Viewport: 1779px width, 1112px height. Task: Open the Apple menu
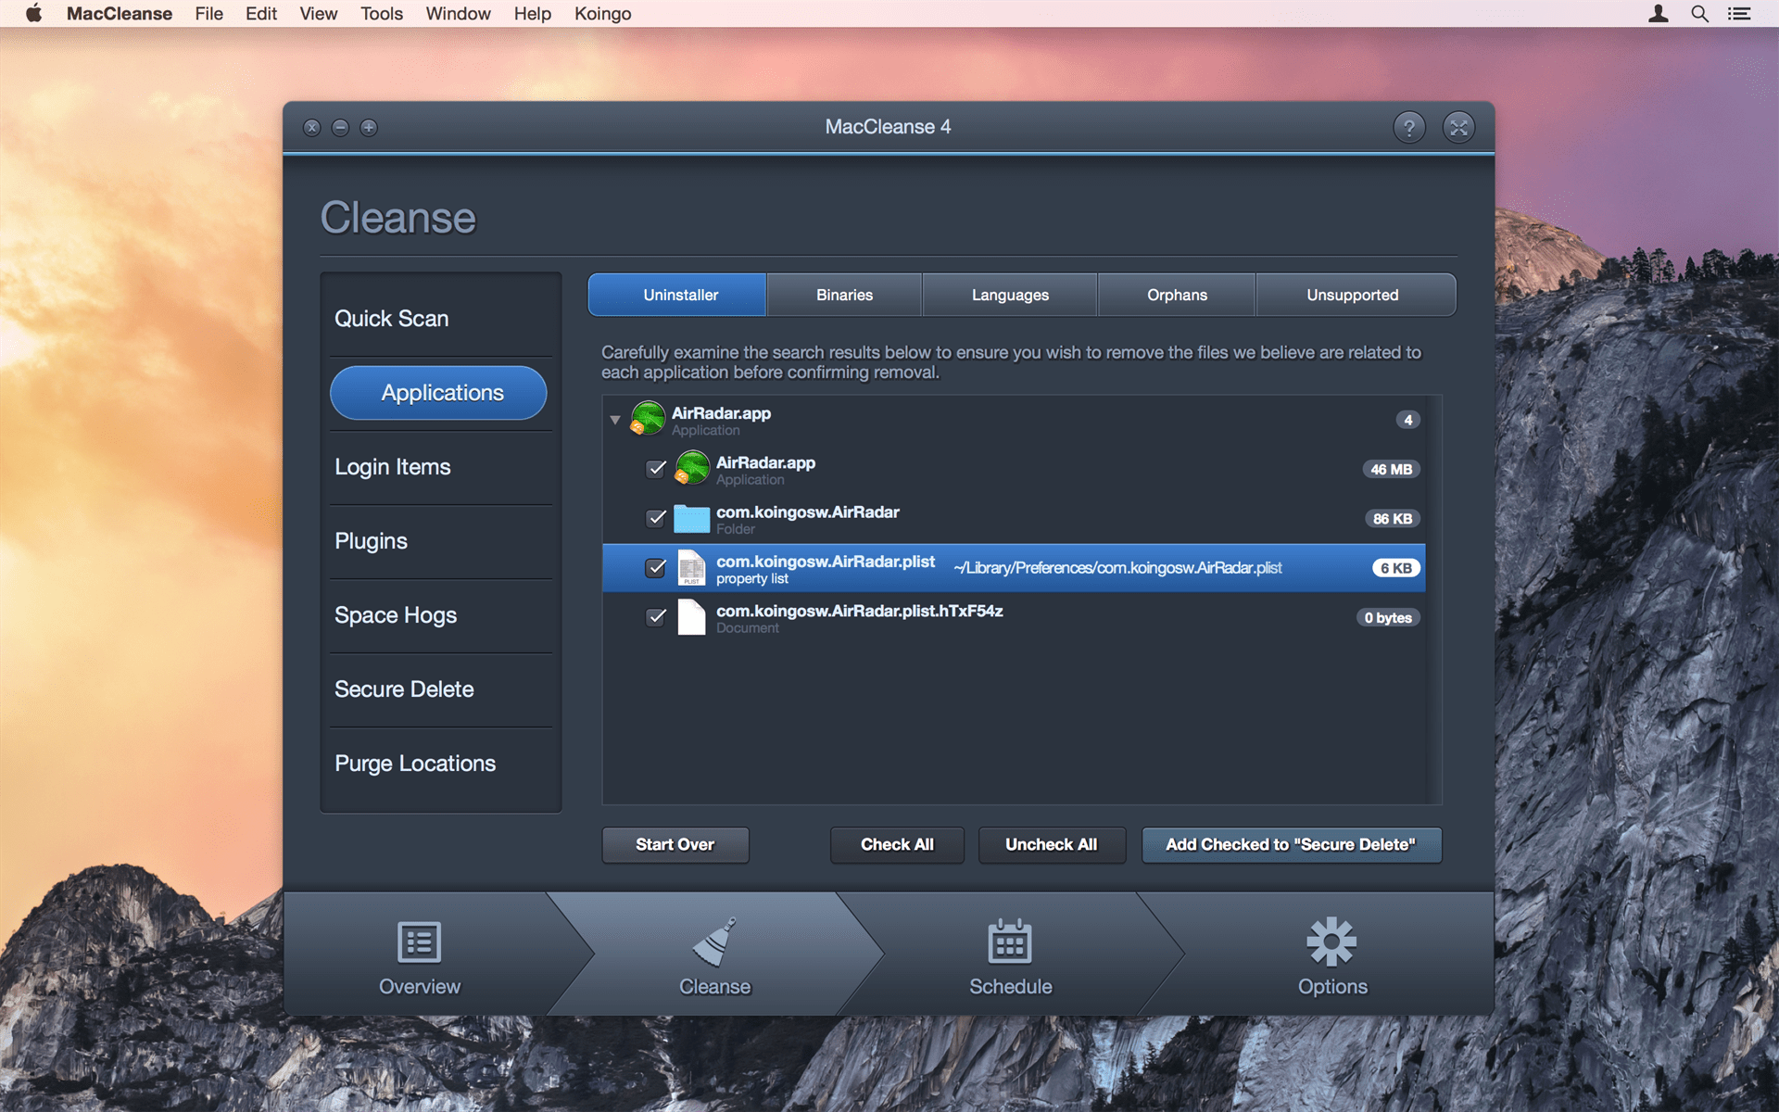coord(33,13)
